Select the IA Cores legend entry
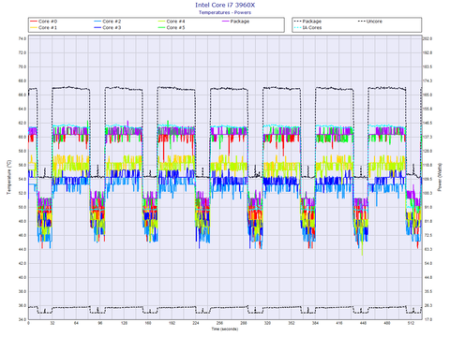 click(x=307, y=27)
